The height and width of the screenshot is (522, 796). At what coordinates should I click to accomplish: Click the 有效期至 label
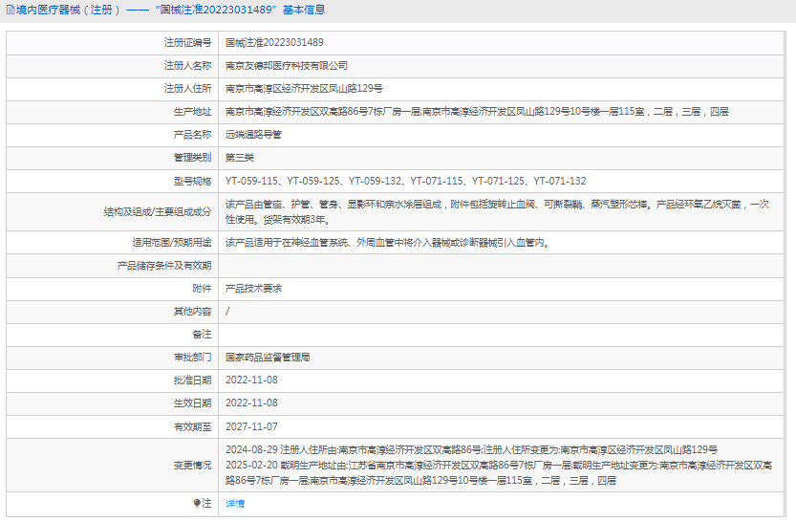pos(192,426)
